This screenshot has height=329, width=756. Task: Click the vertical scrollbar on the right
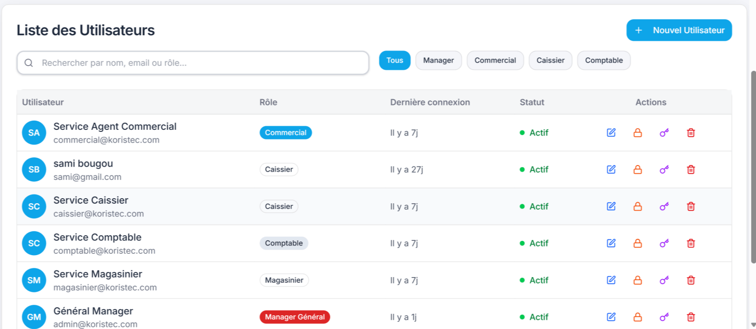tap(753, 167)
